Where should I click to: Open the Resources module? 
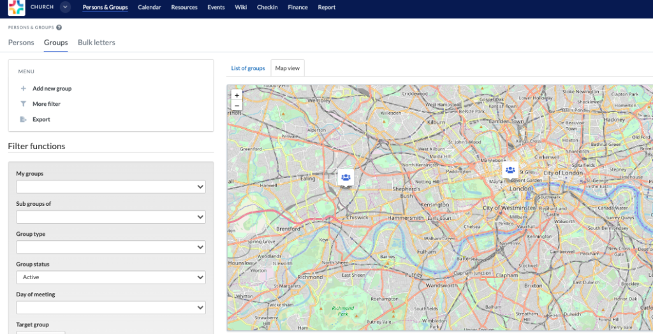pyautogui.click(x=184, y=7)
